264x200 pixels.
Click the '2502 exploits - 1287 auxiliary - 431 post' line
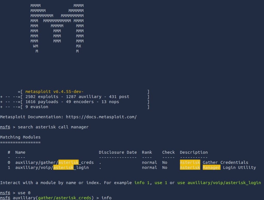pyautogui.click(x=77, y=97)
